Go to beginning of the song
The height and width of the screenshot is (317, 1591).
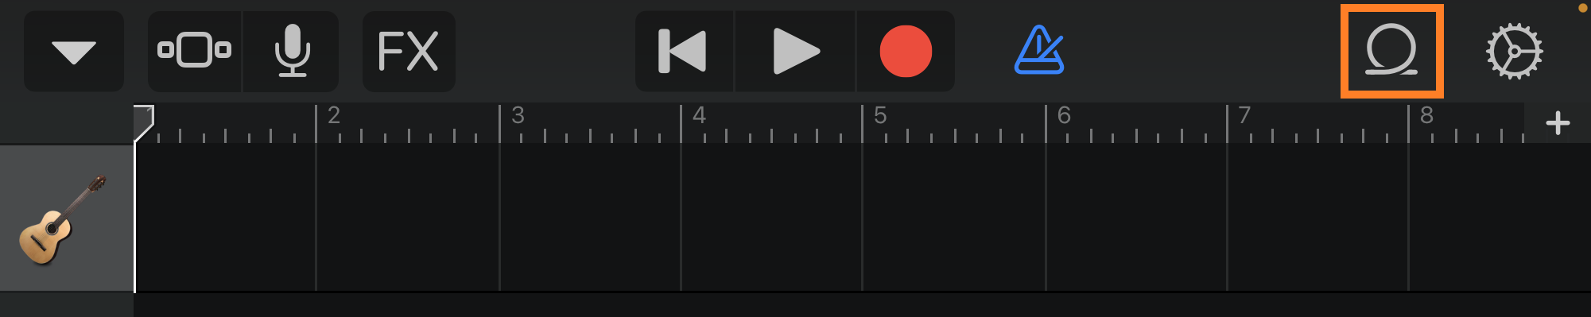(x=684, y=52)
